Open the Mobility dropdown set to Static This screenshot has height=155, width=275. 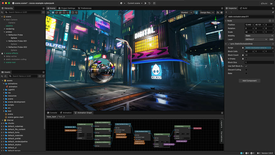coord(259,36)
